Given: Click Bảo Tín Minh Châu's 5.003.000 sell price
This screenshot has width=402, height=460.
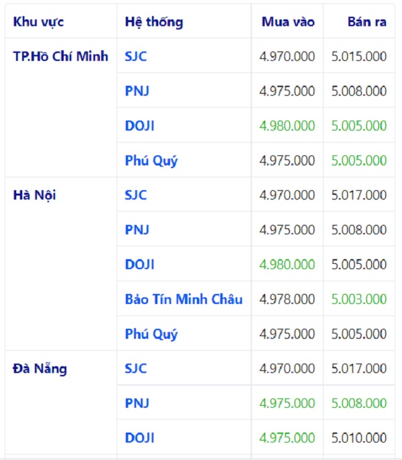Looking at the screenshot, I should [359, 299].
